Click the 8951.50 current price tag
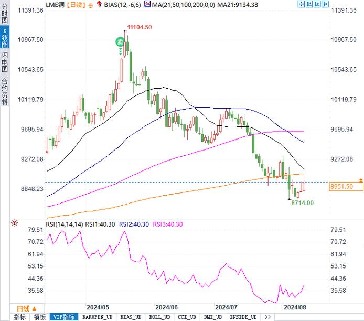The image size is (364, 321). click(x=341, y=186)
